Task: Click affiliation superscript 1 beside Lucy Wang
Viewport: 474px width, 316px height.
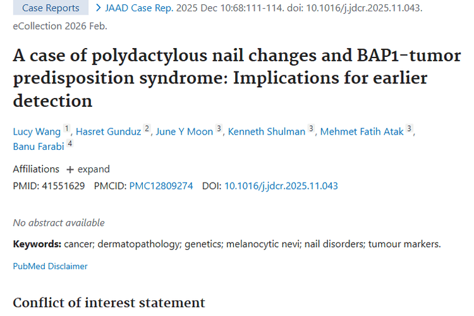Action: pyautogui.click(x=67, y=129)
